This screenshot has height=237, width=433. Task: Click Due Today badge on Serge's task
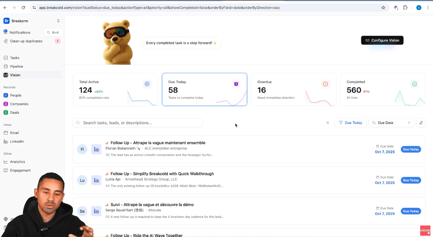(x=411, y=211)
